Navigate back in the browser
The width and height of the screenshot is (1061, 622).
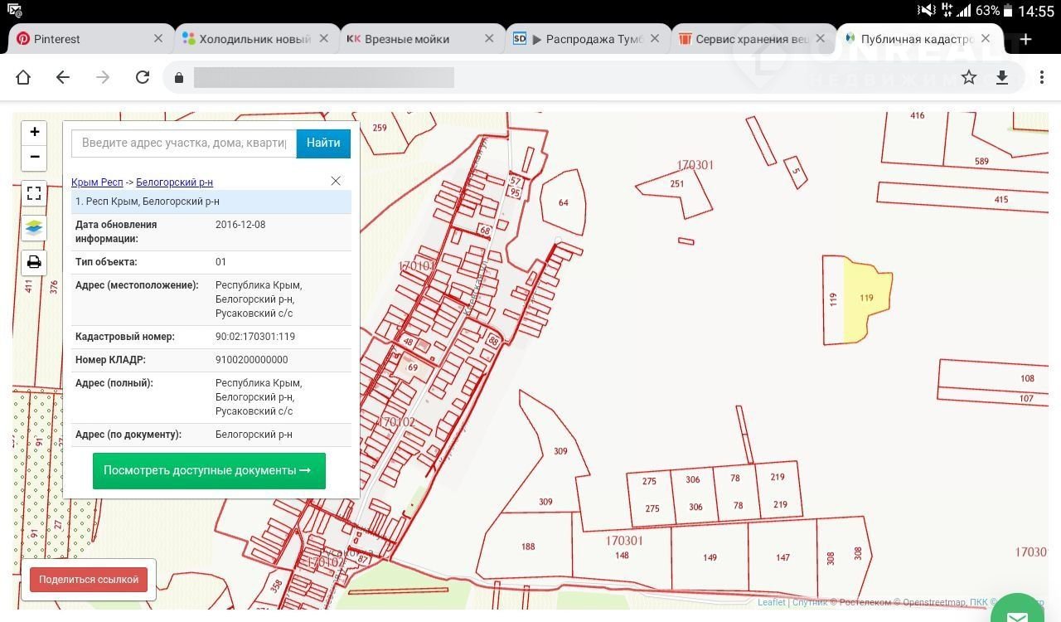pyautogui.click(x=63, y=77)
